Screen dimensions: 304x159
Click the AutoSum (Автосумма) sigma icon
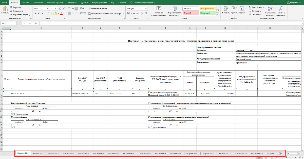(250, 8)
